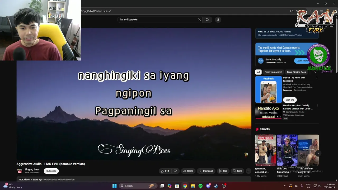Click the Windows taskbar Search box
The width and height of the screenshot is (338, 190).
click(138, 186)
